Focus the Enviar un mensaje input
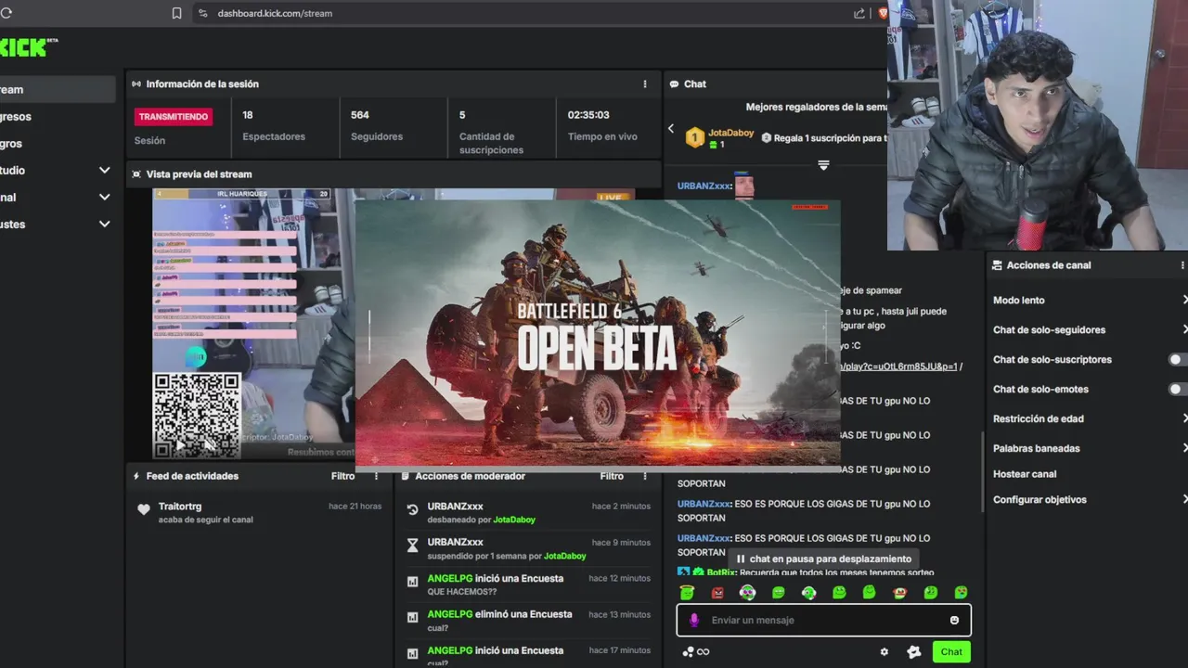1188x668 pixels. tap(823, 620)
